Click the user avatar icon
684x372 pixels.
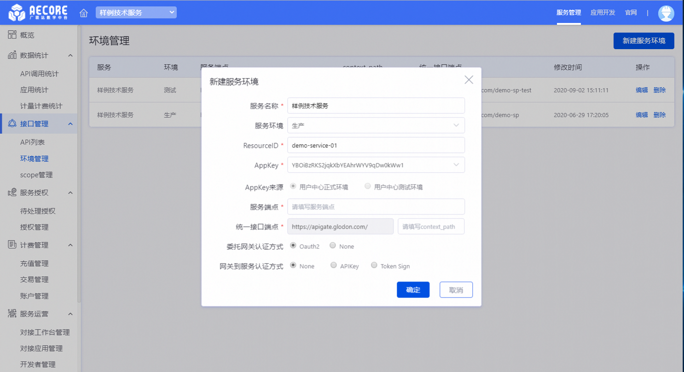pyautogui.click(x=666, y=13)
